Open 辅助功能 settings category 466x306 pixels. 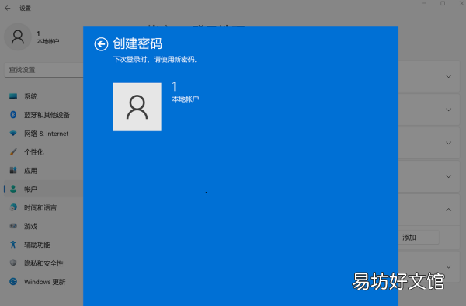[43, 245]
